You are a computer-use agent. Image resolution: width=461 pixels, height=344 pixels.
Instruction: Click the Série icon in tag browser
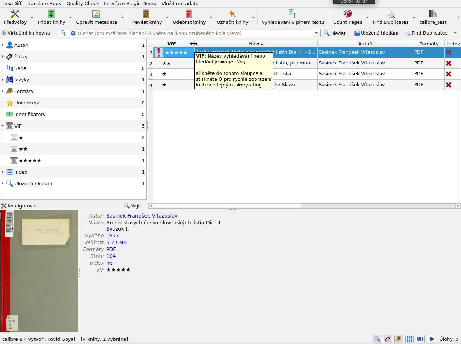(x=10, y=68)
